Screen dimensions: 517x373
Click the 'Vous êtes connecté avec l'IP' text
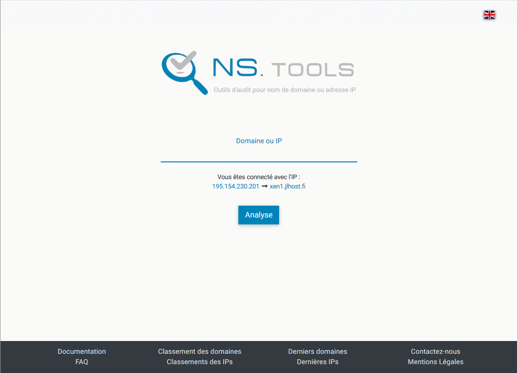click(259, 177)
